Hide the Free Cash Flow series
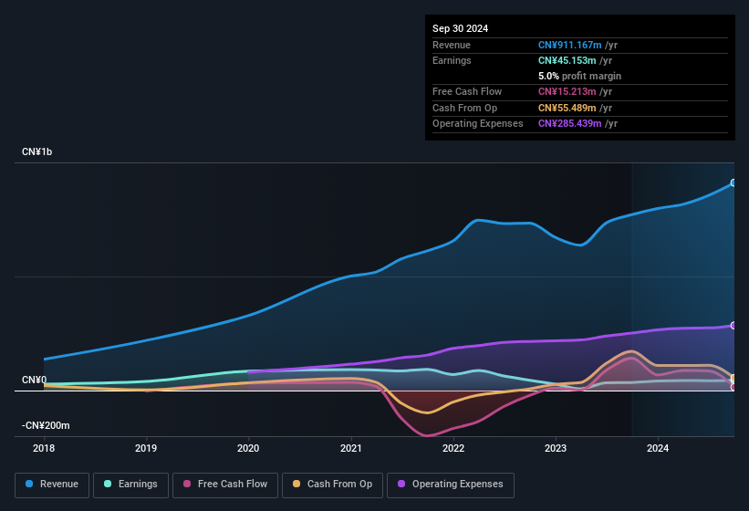 [225, 485]
